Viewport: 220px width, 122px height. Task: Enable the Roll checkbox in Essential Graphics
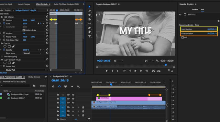click(x=182, y=37)
